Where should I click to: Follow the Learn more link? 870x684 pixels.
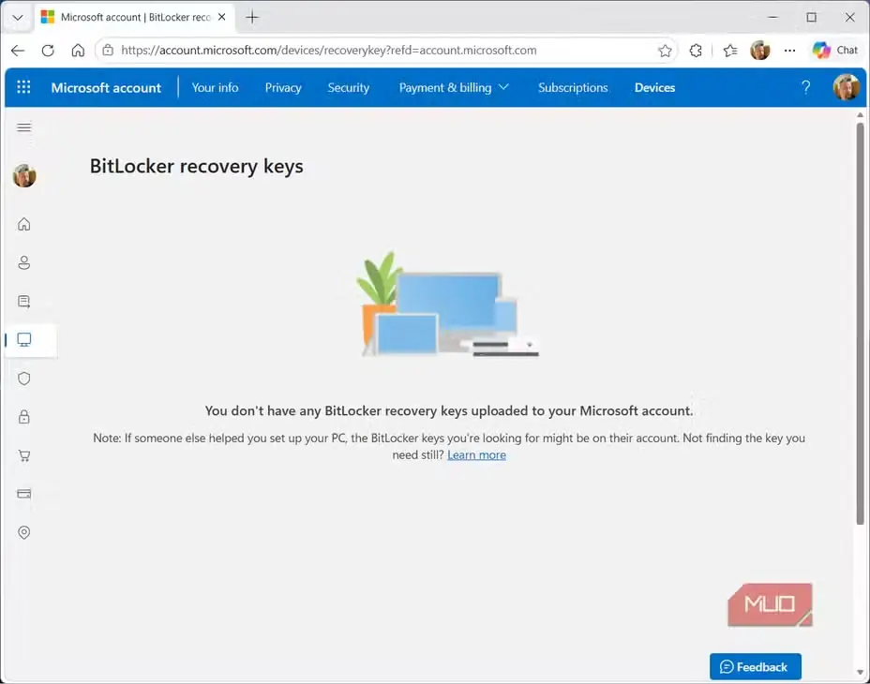click(x=476, y=454)
